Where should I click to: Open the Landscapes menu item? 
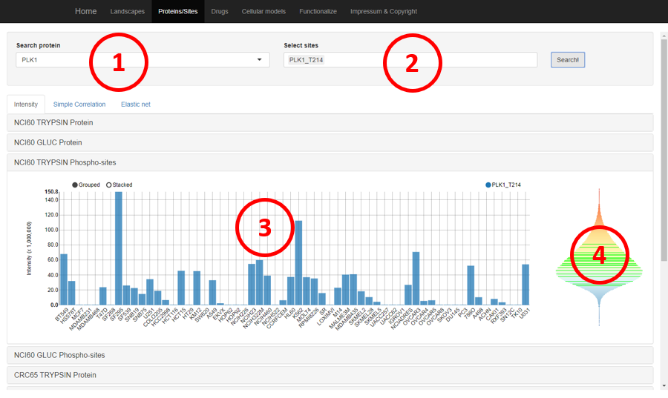pyautogui.click(x=128, y=11)
